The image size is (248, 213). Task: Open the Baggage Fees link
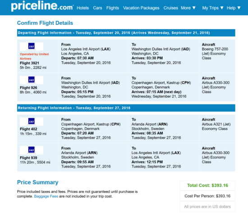pos(46,196)
